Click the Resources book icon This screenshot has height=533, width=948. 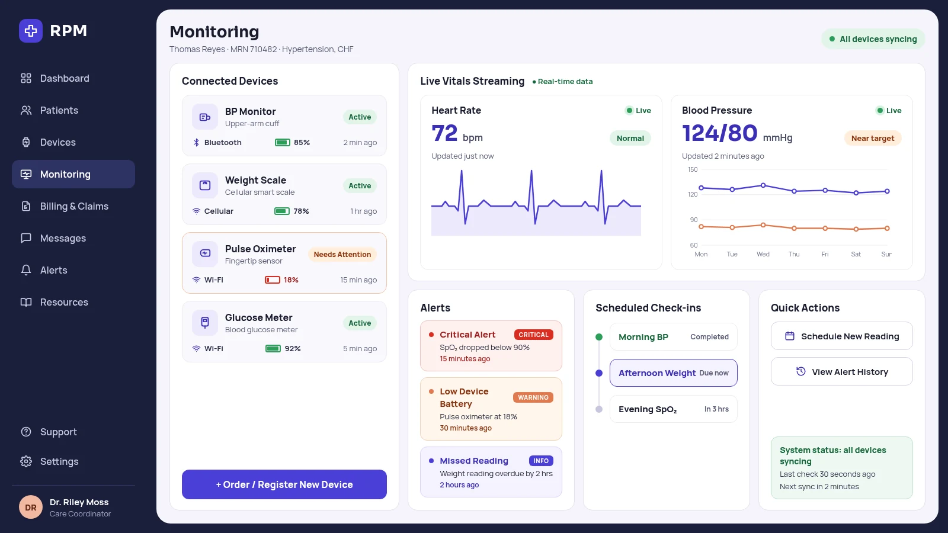(26, 302)
